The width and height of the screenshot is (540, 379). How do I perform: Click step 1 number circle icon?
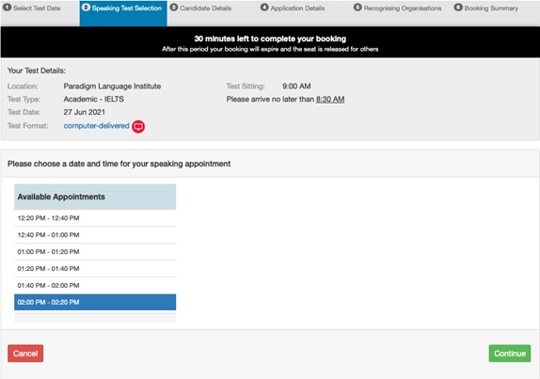click(x=7, y=8)
